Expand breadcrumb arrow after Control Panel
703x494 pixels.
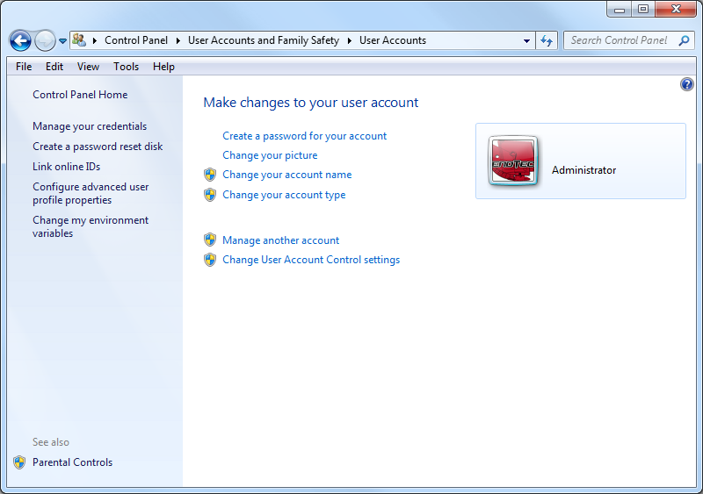click(178, 40)
